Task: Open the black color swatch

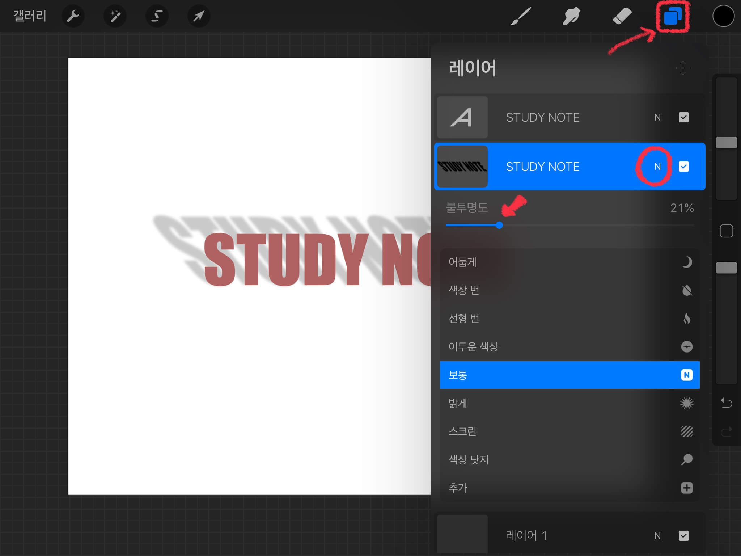Action: point(723,16)
